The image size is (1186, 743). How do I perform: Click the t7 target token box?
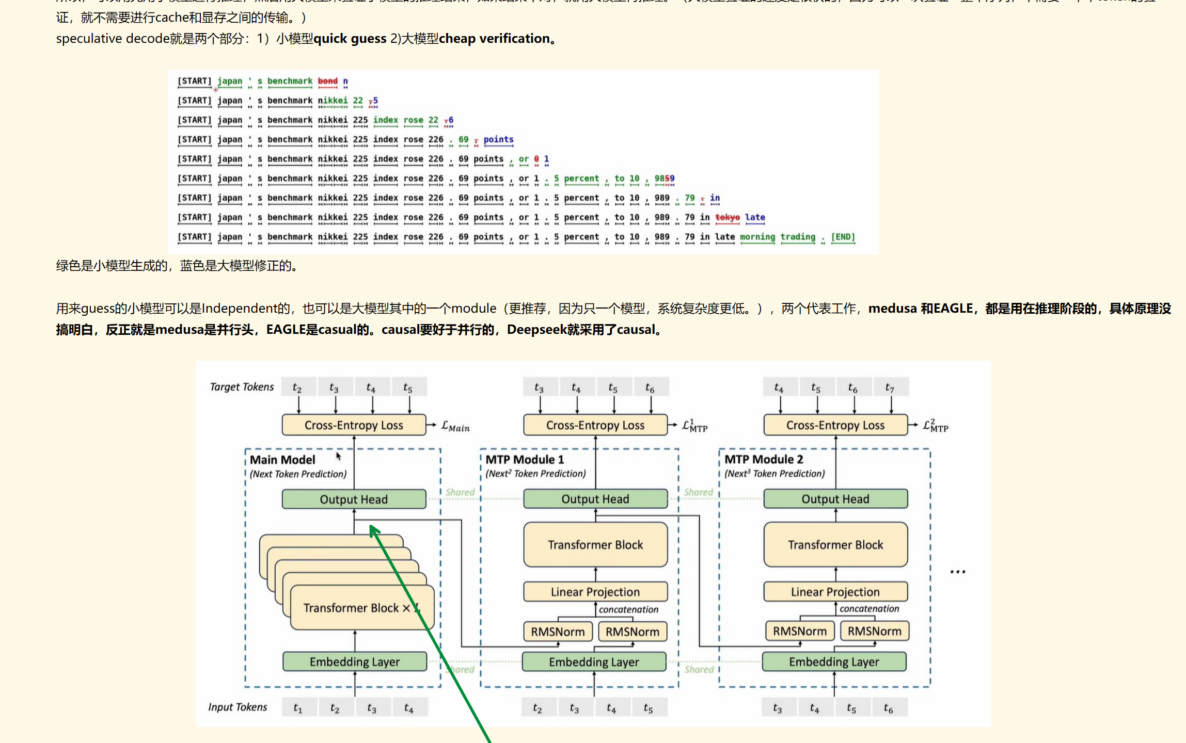point(889,387)
